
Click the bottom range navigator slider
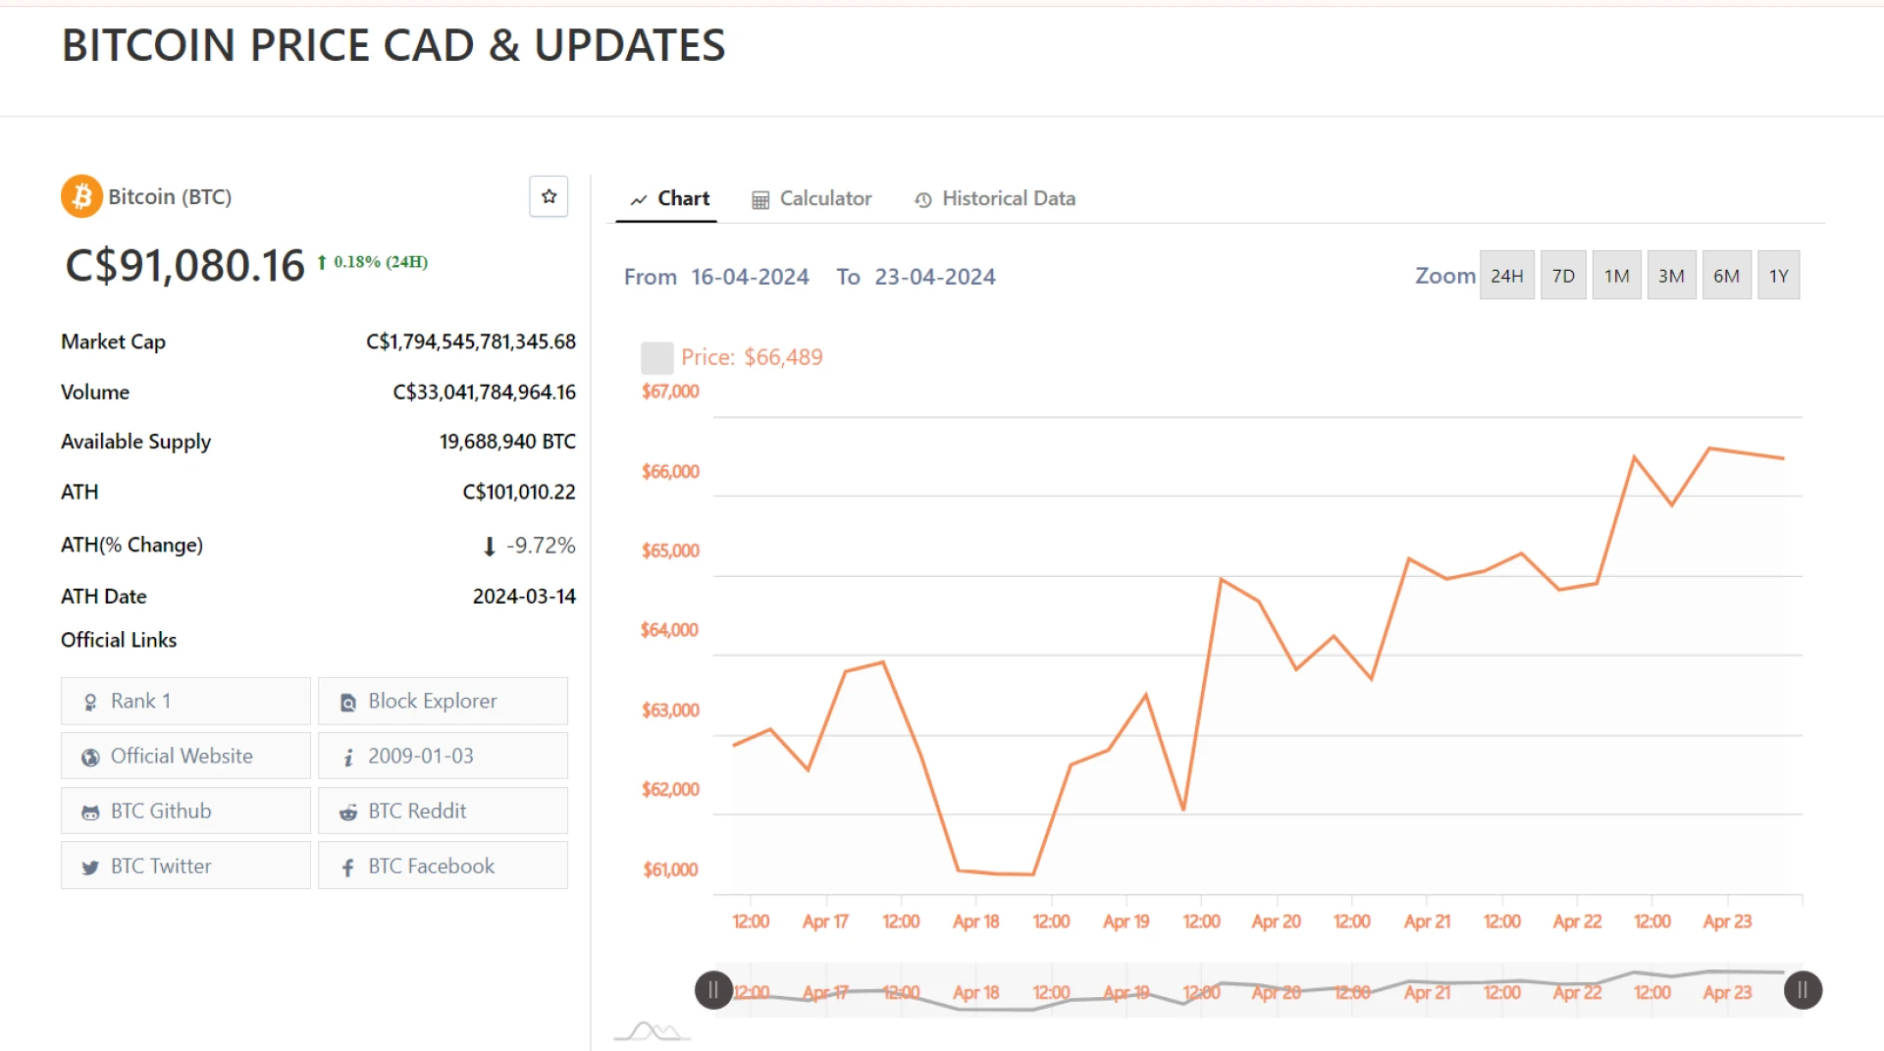pos(1256,990)
